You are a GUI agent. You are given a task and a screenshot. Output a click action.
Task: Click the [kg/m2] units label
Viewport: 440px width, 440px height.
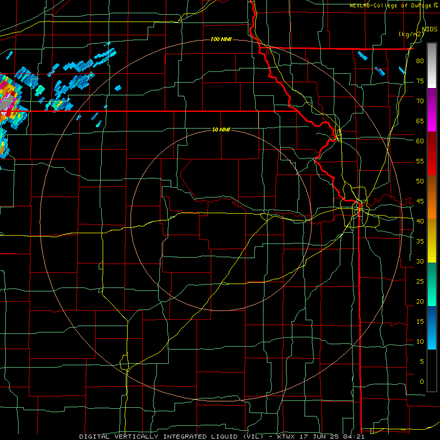coord(412,34)
